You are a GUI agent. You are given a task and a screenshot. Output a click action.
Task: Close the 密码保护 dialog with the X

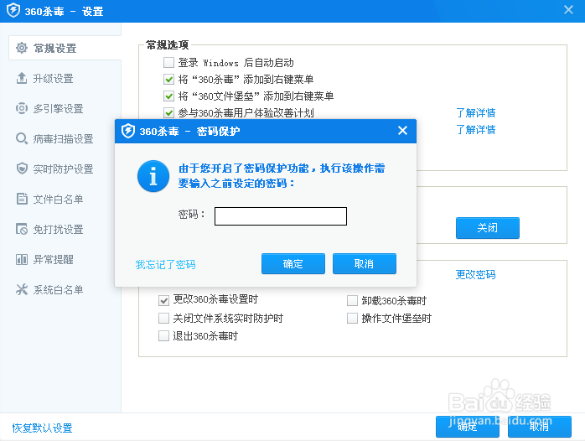[x=402, y=131]
